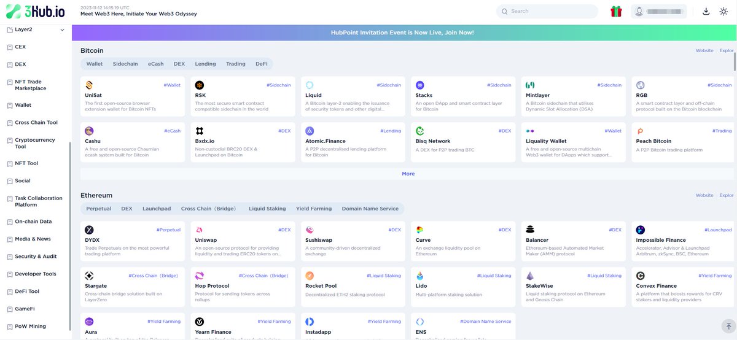Open the Bitcoin section Website link
The image size is (737, 340).
[x=704, y=51]
